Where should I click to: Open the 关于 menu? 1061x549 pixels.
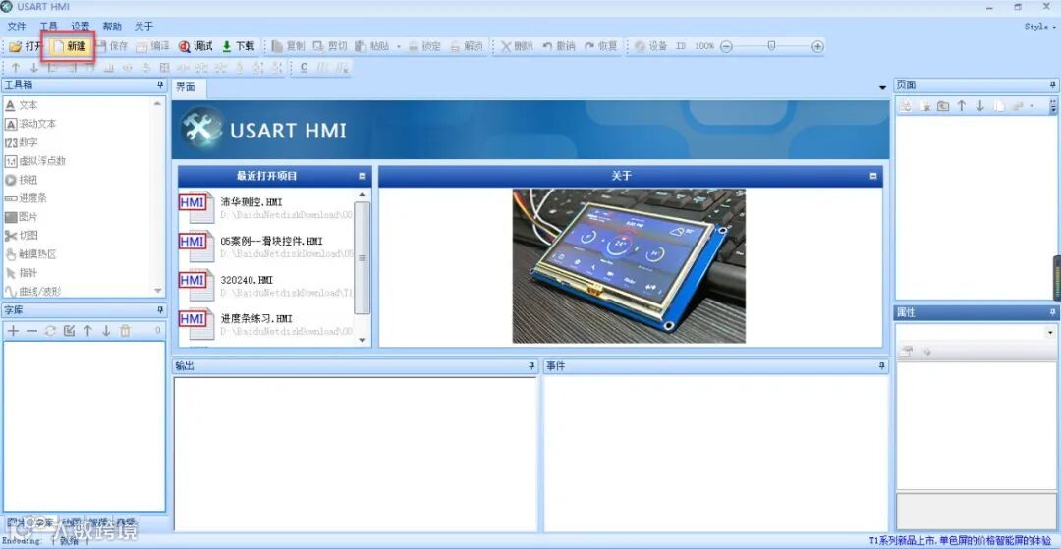point(143,27)
